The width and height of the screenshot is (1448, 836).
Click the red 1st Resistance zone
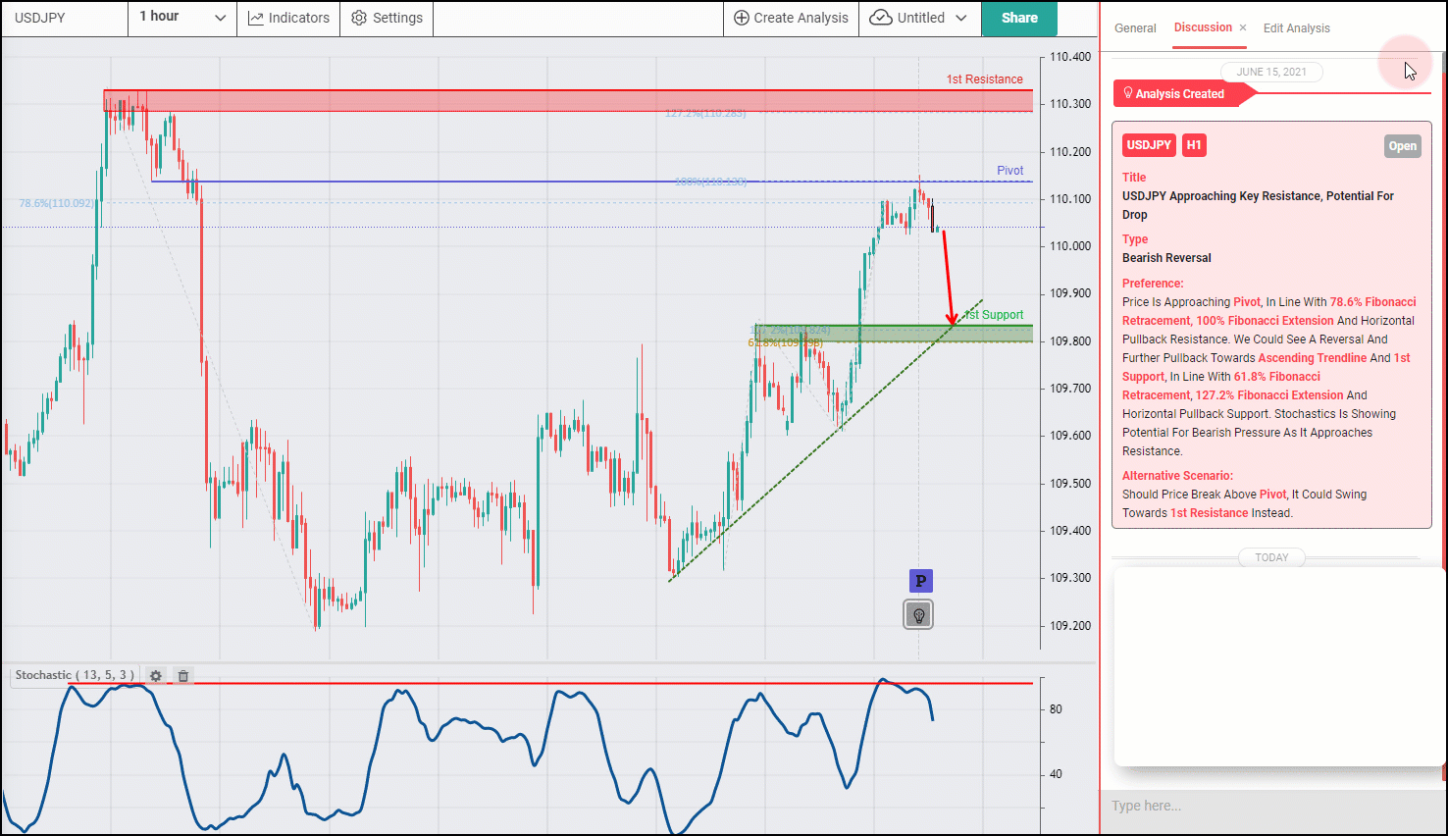pos(568,100)
